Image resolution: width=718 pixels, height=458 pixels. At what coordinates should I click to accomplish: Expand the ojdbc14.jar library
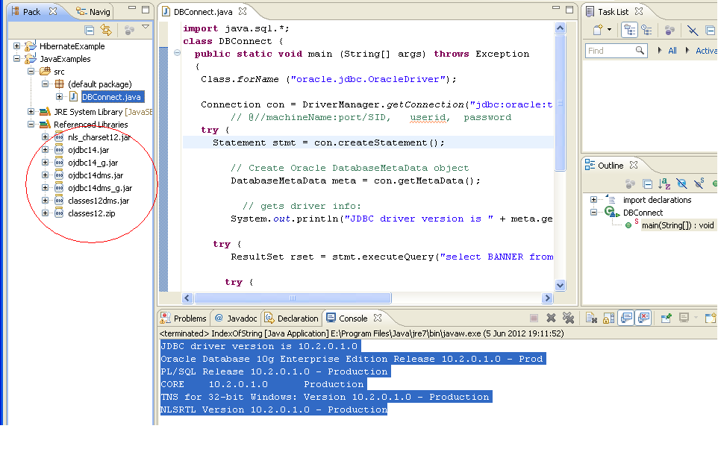tap(45, 150)
